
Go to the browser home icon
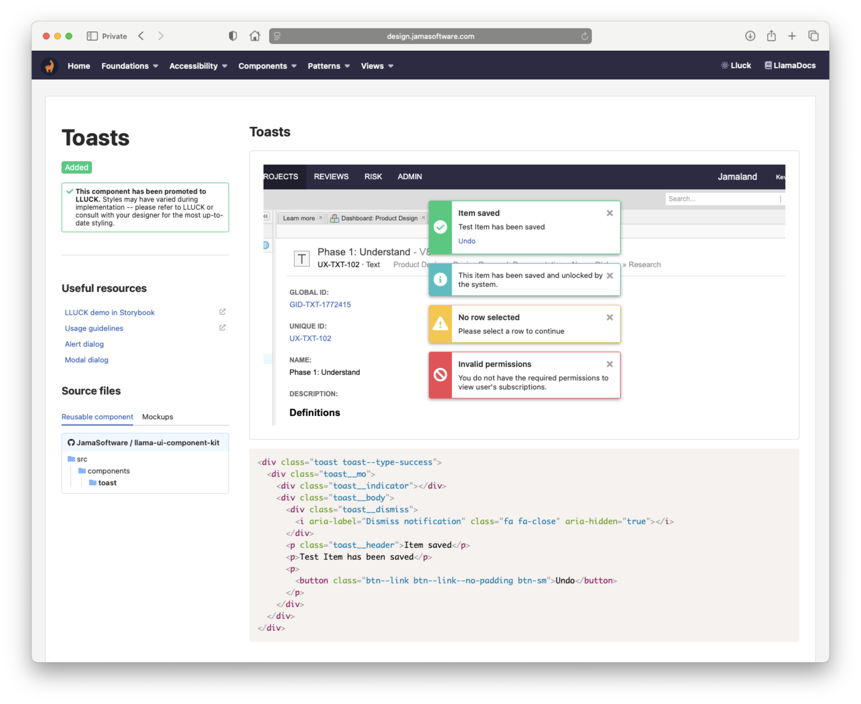(x=254, y=36)
